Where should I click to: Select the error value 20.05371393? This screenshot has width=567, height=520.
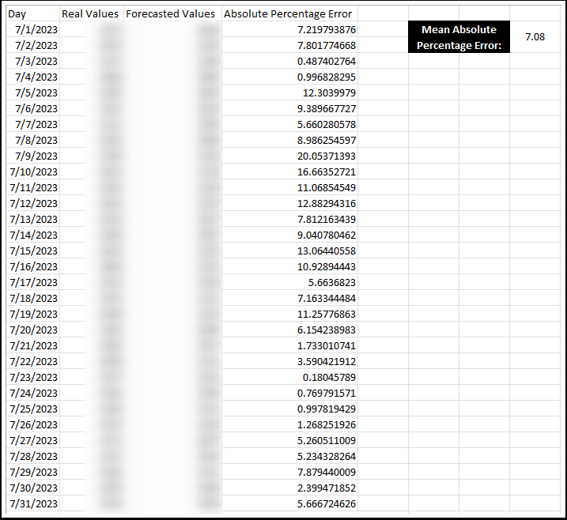pyautogui.click(x=289, y=156)
